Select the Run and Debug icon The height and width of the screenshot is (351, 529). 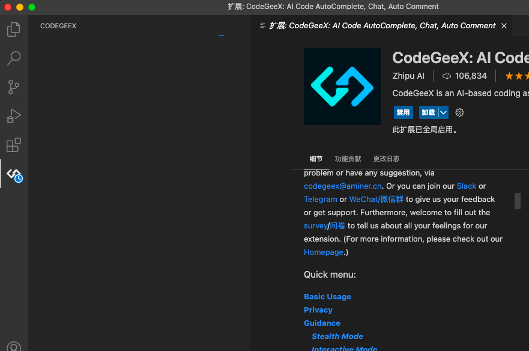[x=13, y=115]
